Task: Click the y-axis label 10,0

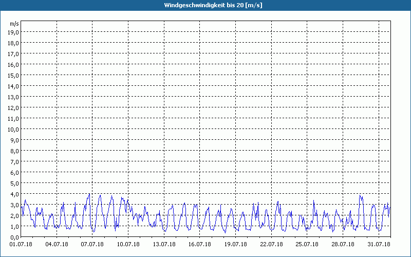Action: tap(14, 130)
